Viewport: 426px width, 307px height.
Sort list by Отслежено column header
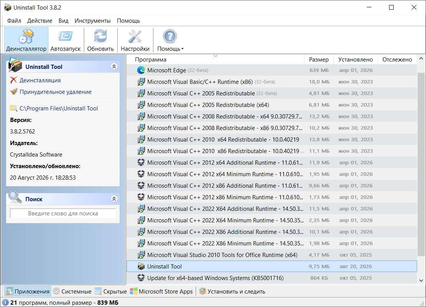point(397,60)
